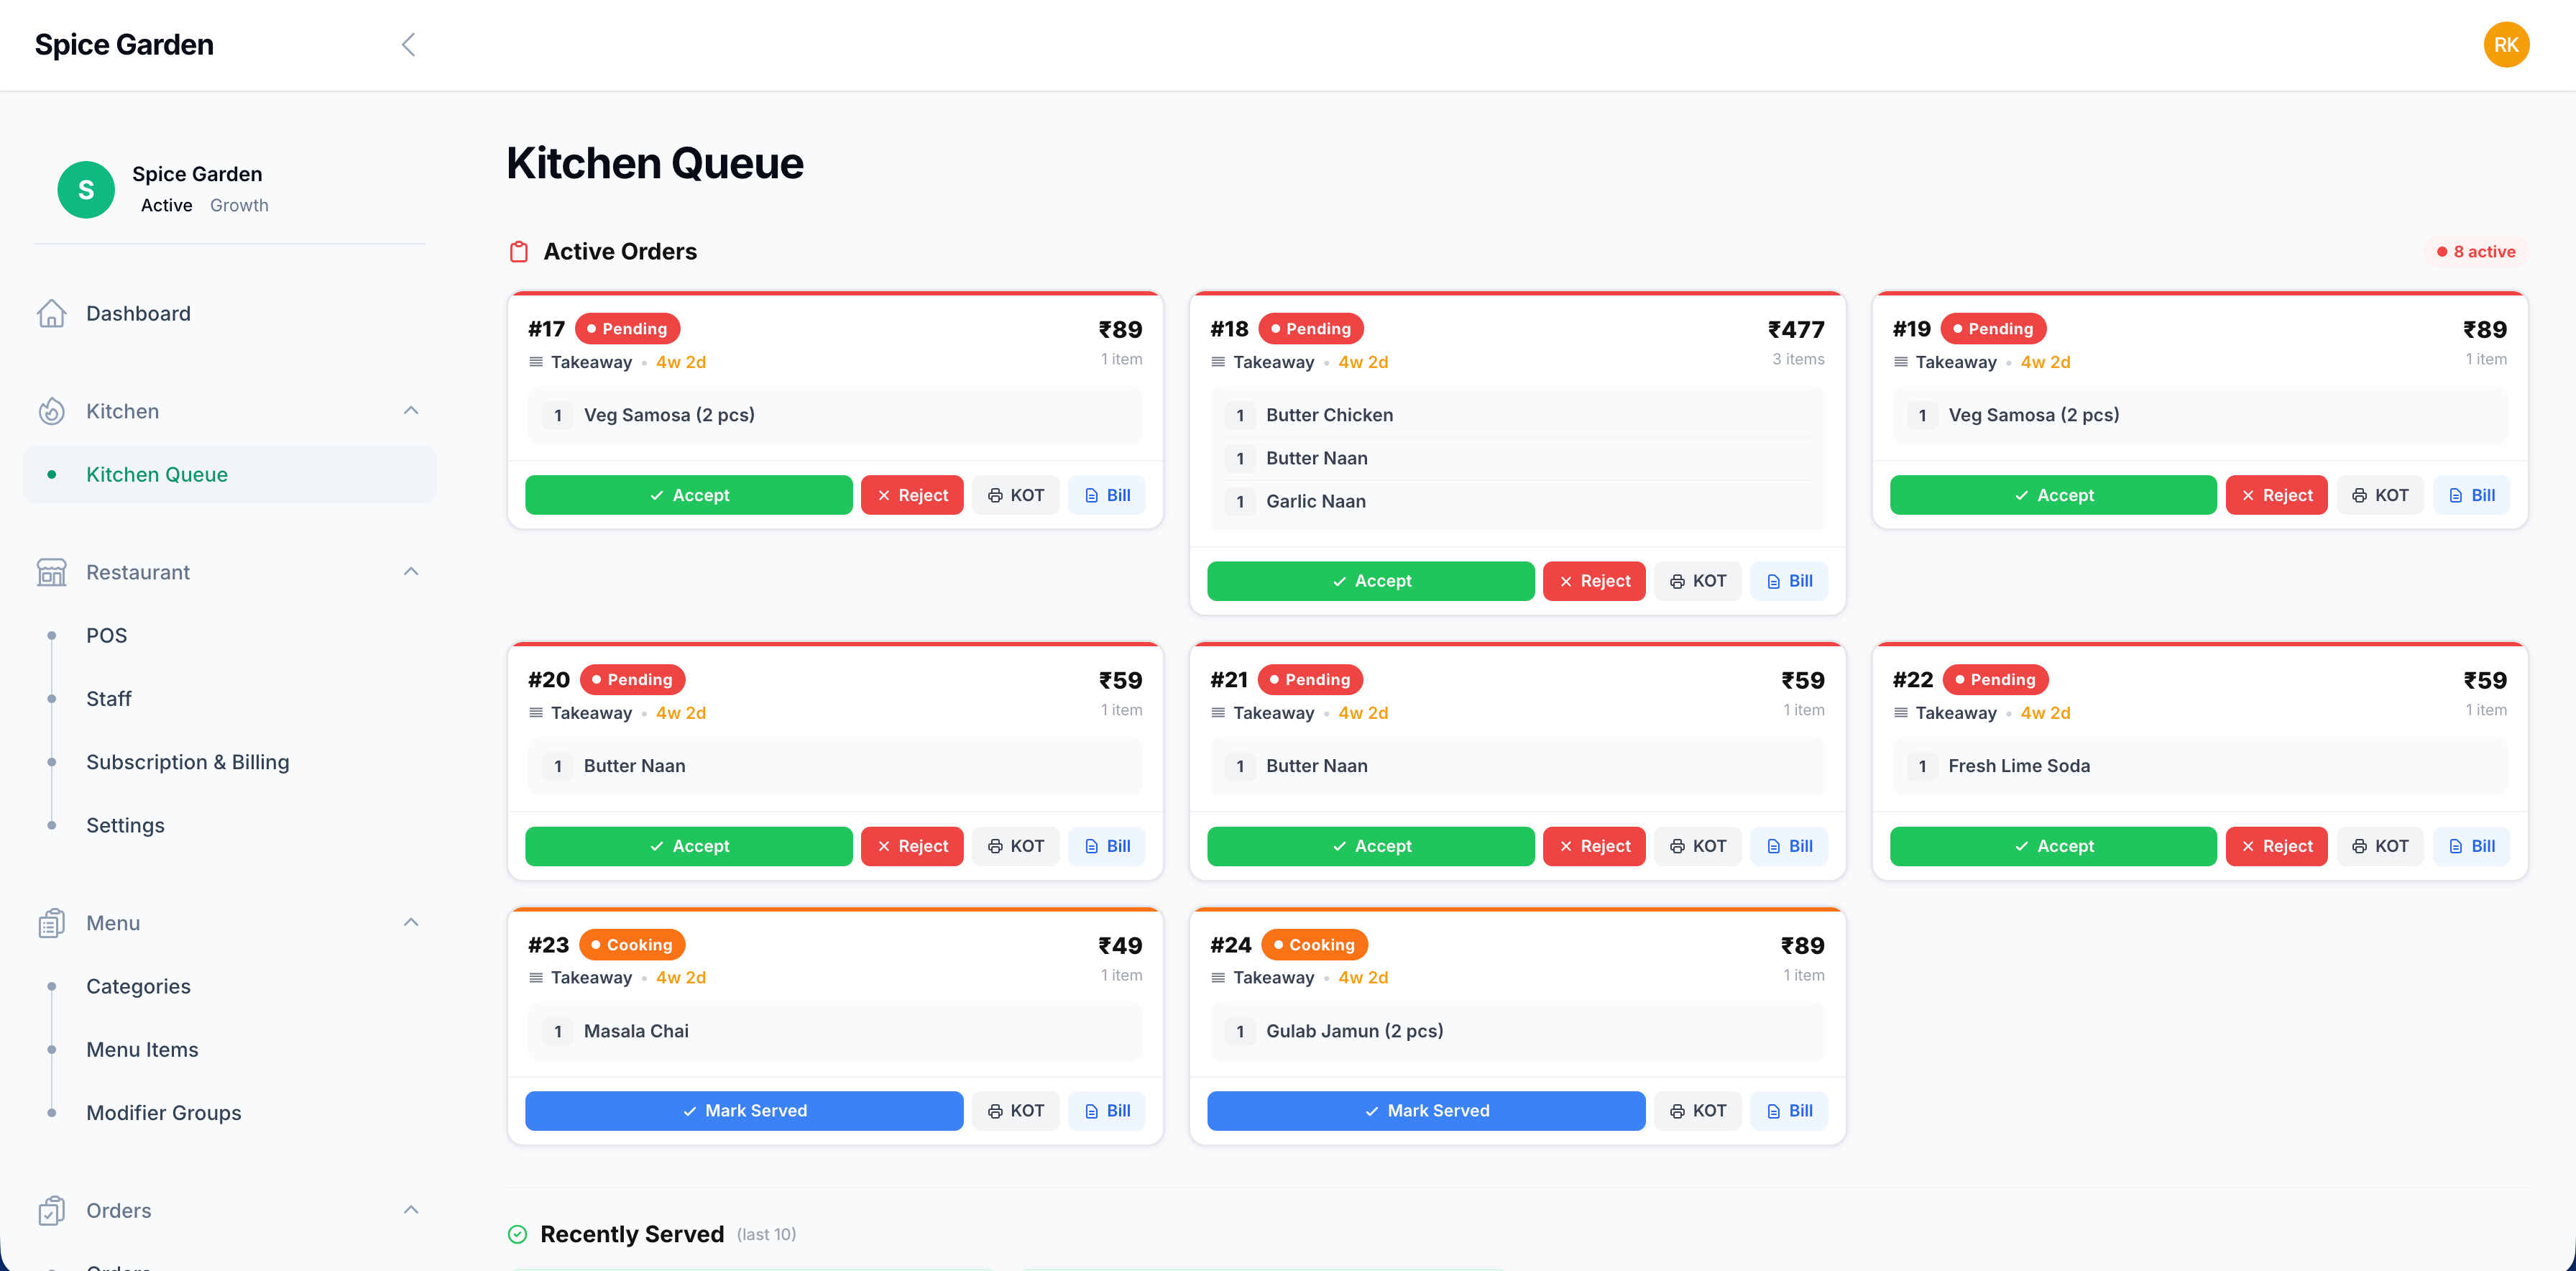This screenshot has width=2576, height=1271.
Task: Accept order #19
Action: 2052,494
